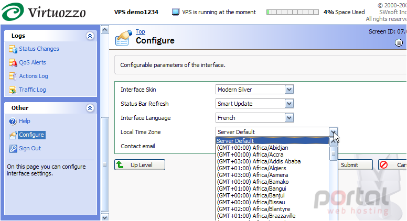Click the Up Level button
This screenshot has height=221, width=407.
[140, 165]
